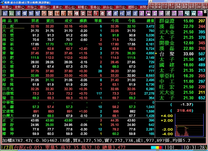Click the 設定連結 button

click(x=205, y=6)
